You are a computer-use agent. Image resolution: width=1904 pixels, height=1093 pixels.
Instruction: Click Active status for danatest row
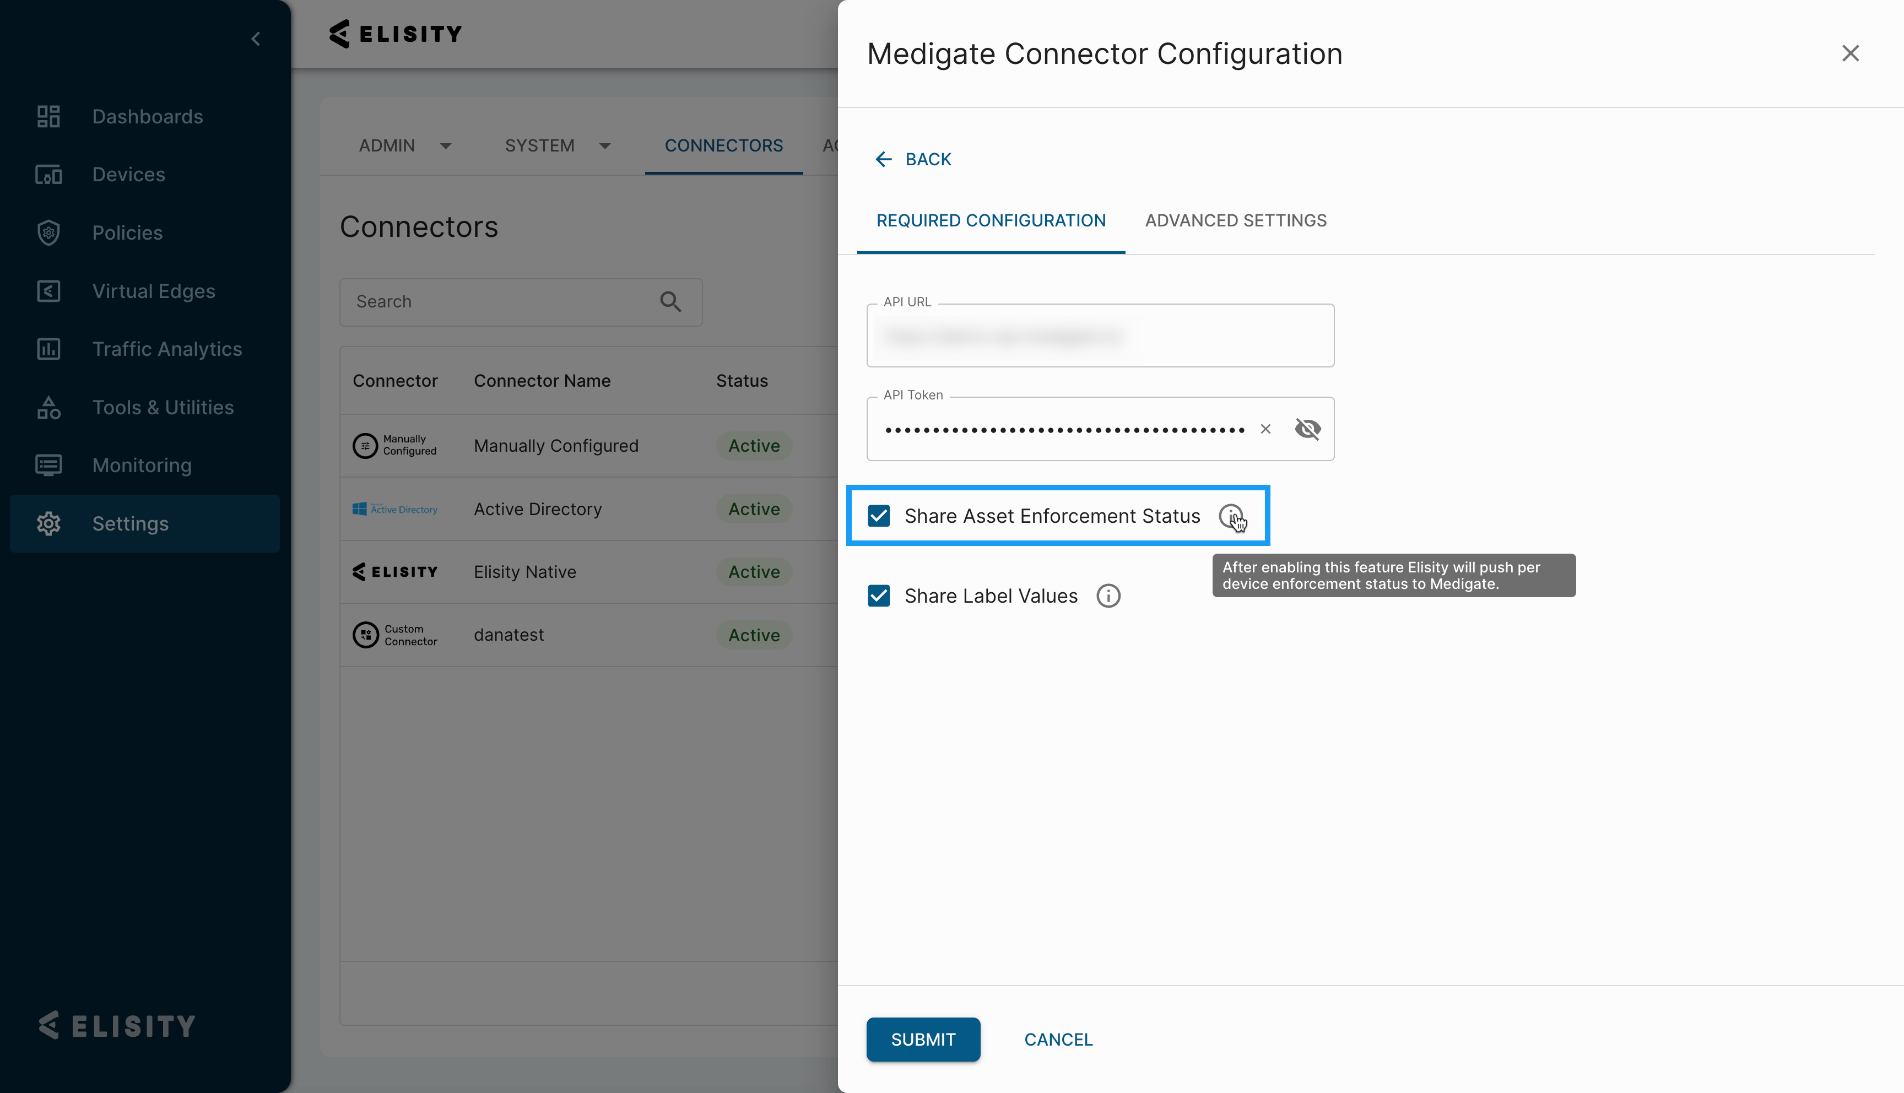pyautogui.click(x=754, y=635)
